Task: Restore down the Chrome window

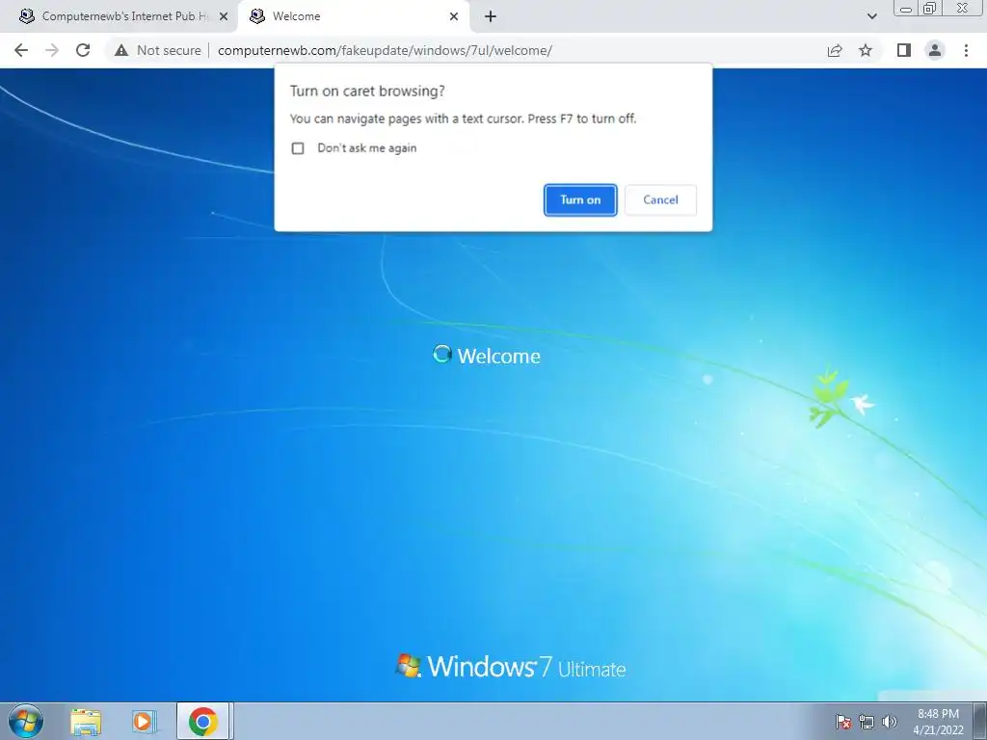Action: coord(929,9)
